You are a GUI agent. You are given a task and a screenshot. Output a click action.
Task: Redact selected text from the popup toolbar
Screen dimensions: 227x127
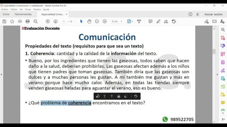click(x=119, y=96)
